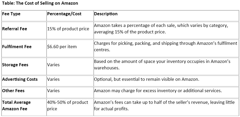This screenshot has width=240, height=117.
Task: Select the 'Advertising Costs' row label
Action: (x=20, y=79)
